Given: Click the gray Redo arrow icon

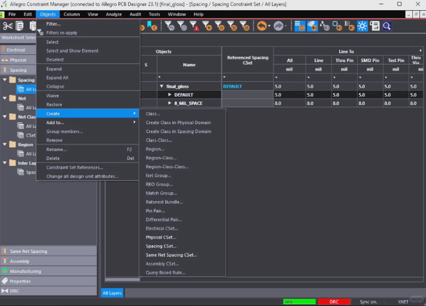Looking at the screenshot, I should [x=278, y=26].
